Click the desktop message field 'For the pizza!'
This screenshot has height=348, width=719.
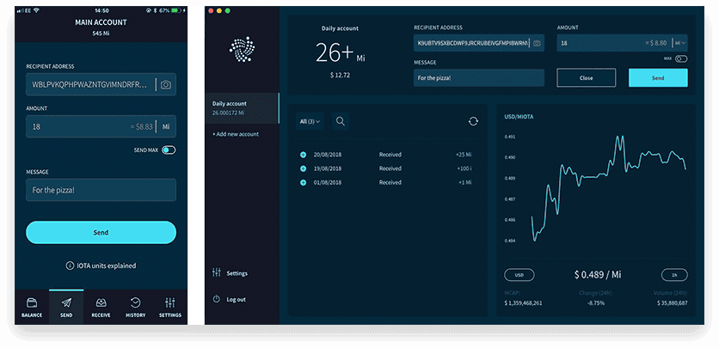tap(479, 78)
